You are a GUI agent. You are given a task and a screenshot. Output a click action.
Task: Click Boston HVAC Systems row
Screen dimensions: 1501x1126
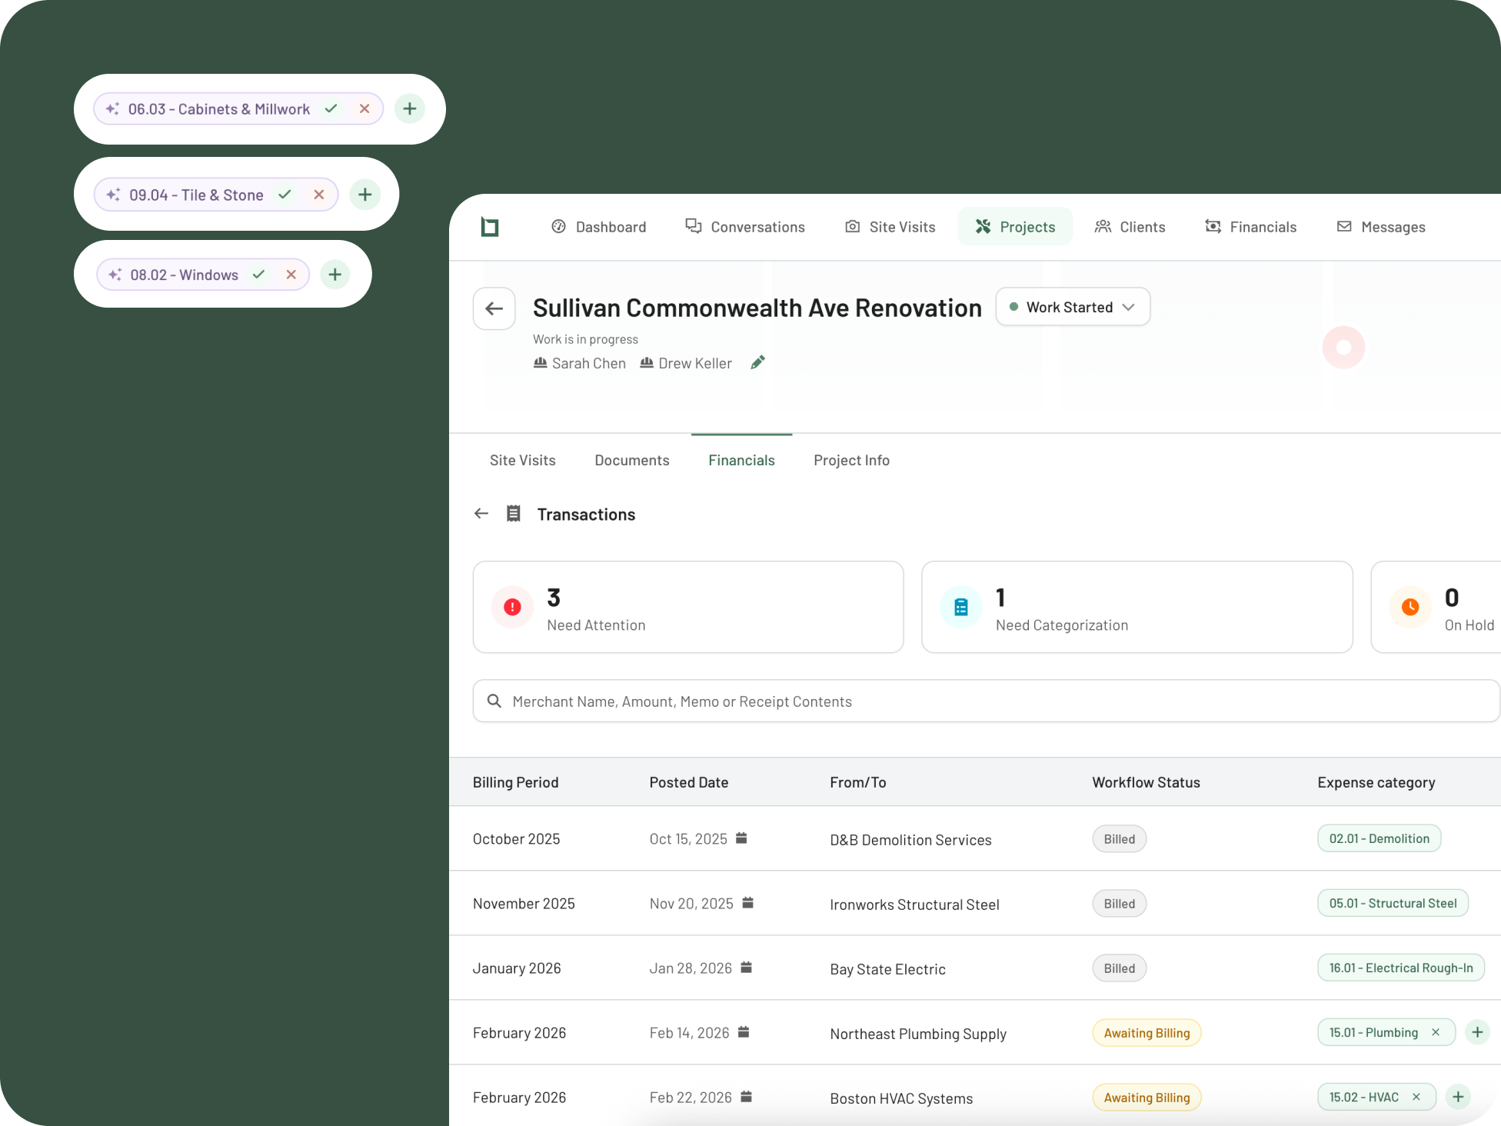click(x=975, y=1096)
